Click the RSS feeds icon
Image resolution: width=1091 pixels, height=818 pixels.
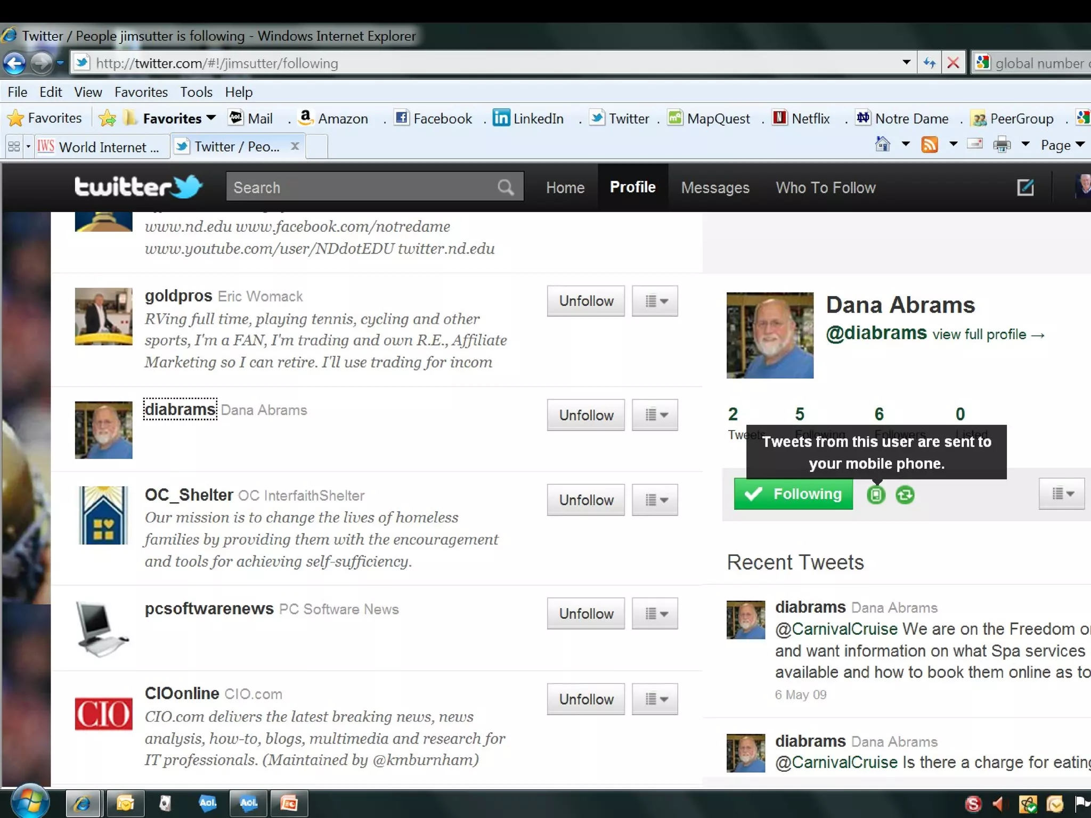click(930, 145)
